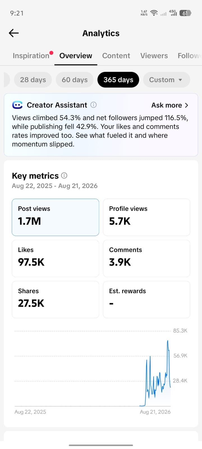Select the 365 days filter
This screenshot has width=202, height=449.
point(118,80)
